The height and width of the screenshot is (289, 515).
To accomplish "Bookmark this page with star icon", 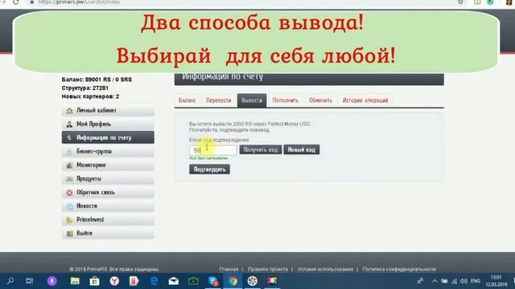I will pyautogui.click(x=460, y=2).
